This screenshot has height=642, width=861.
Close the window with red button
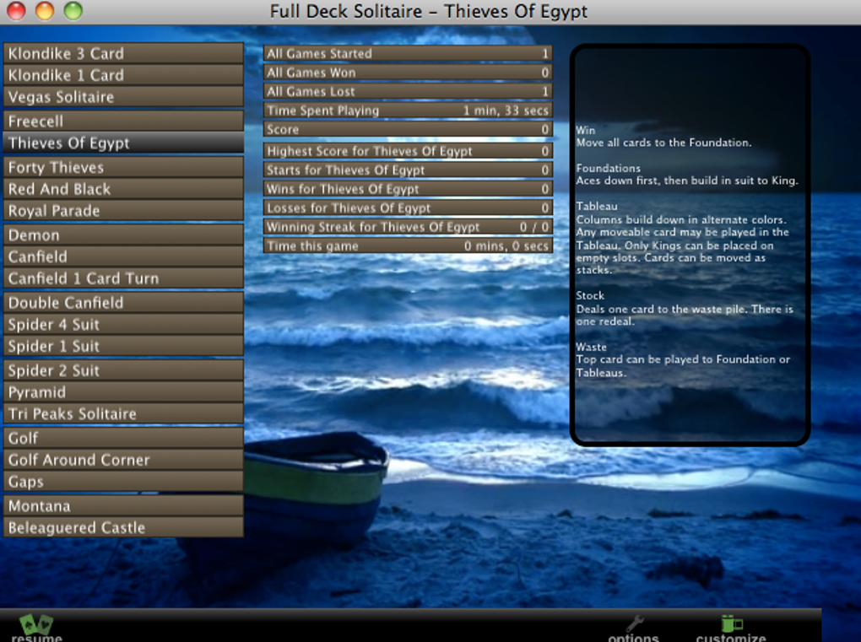pos(17,10)
